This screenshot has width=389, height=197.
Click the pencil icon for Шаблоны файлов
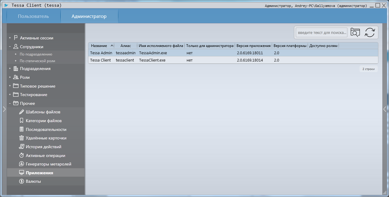click(22, 112)
